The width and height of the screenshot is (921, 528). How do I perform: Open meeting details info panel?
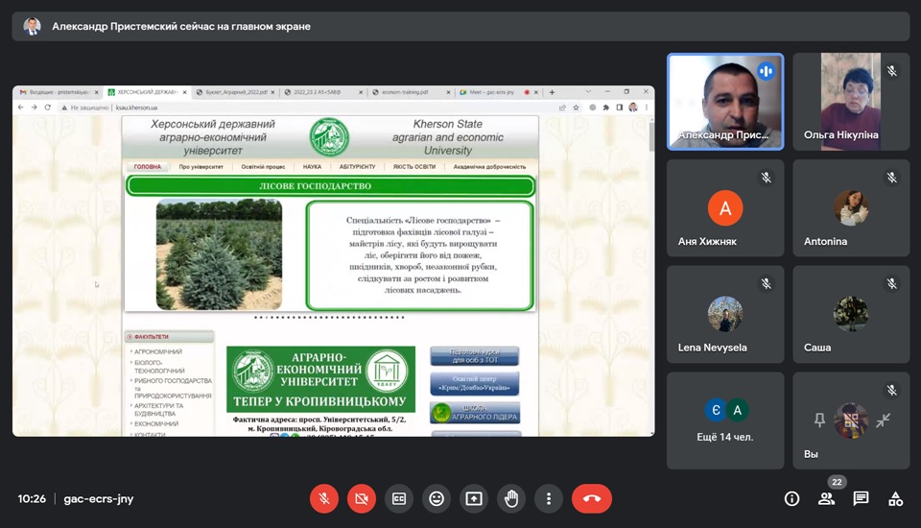pos(791,498)
